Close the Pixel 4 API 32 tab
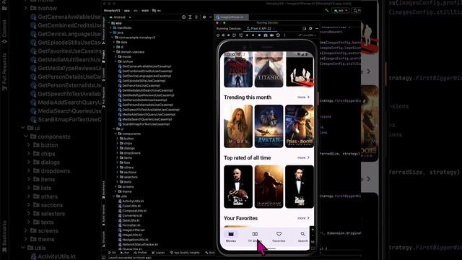462x260 pixels. pos(274,29)
